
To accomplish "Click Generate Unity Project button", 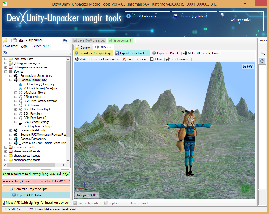I will point(36,181).
